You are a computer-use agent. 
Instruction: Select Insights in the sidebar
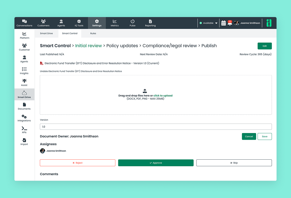pyautogui.click(x=24, y=71)
